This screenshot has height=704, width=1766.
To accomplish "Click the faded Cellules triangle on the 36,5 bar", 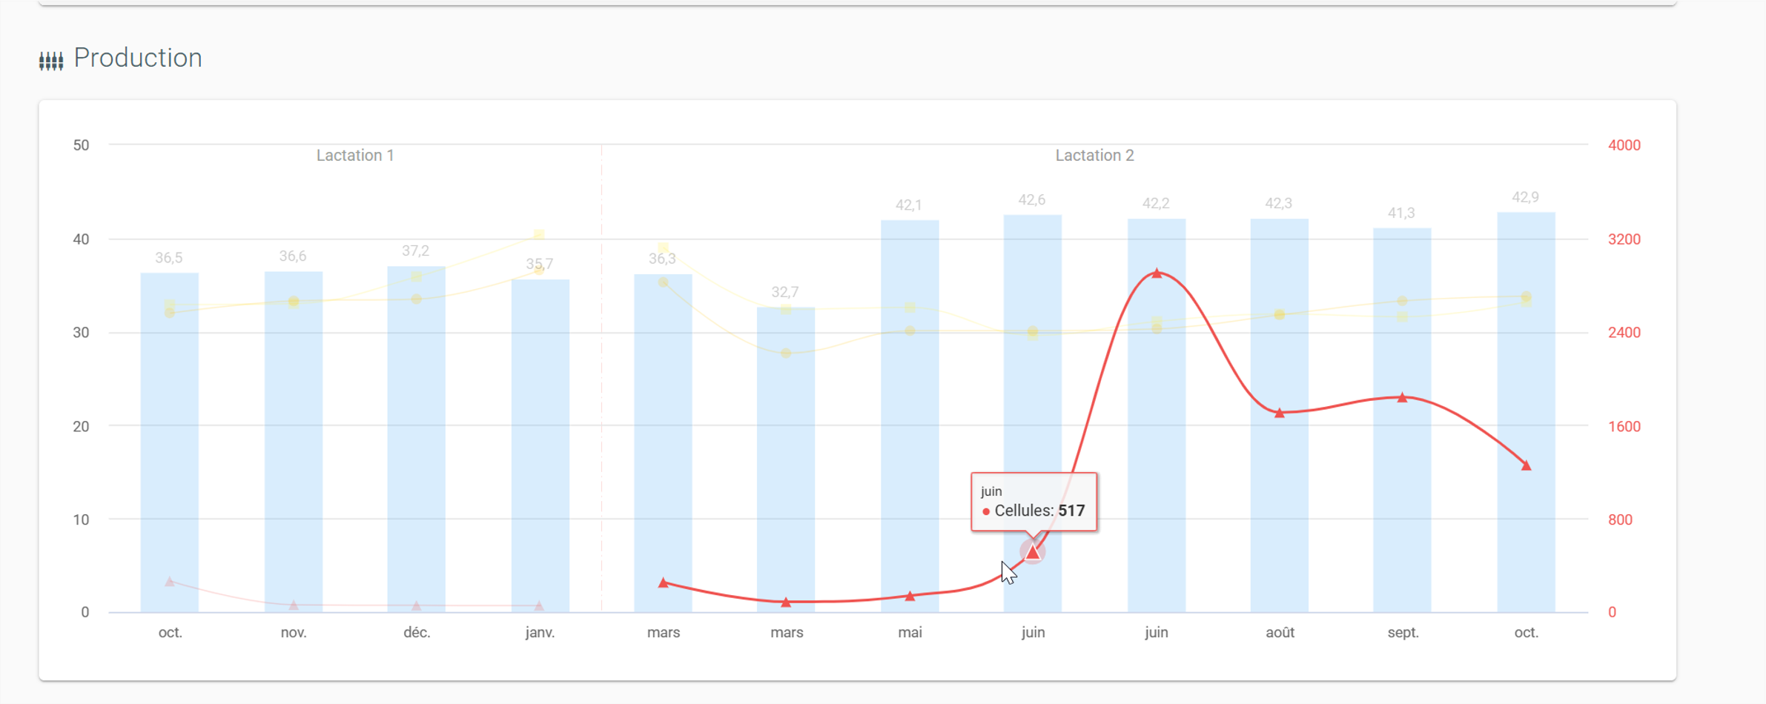I will 170,582.
